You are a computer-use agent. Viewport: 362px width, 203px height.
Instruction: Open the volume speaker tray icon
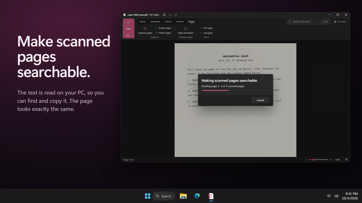pos(336,196)
